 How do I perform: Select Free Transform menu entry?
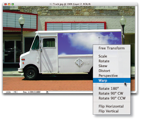pos(112,48)
